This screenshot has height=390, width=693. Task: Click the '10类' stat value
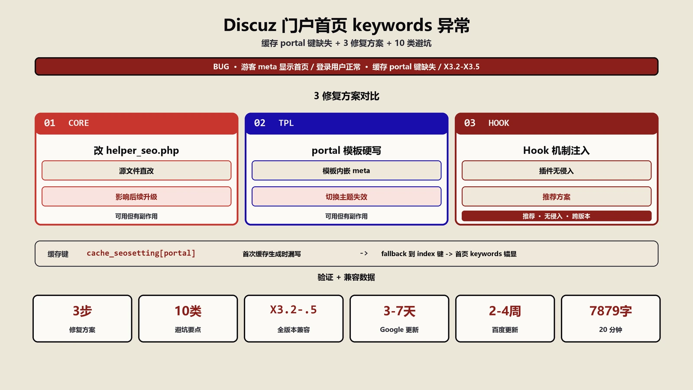(x=188, y=311)
